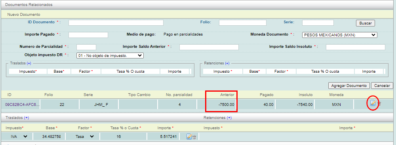The width and height of the screenshot is (396, 145).
Task: Open the IVA Impuesto dropdown
Action: coord(18,136)
